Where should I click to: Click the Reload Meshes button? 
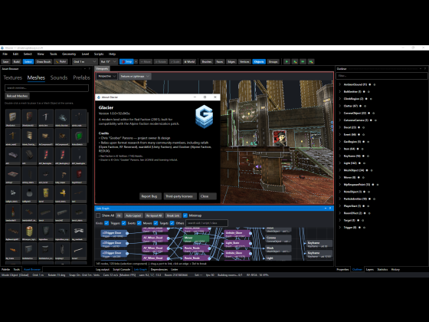(x=17, y=96)
